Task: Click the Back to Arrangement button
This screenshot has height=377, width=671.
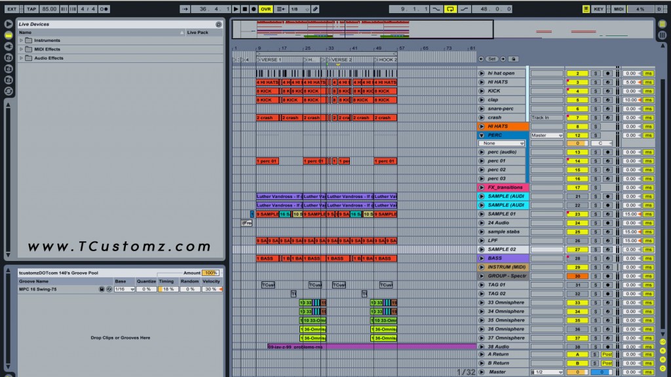Action: pyautogui.click(x=281, y=9)
